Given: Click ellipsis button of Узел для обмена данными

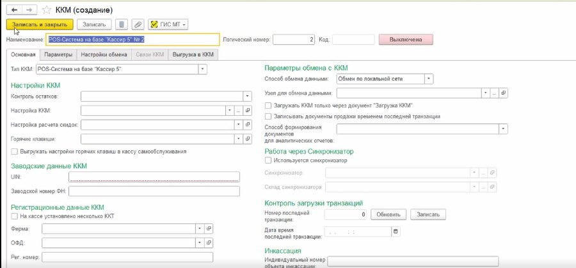Looking at the screenshot, I should tap(495, 93).
